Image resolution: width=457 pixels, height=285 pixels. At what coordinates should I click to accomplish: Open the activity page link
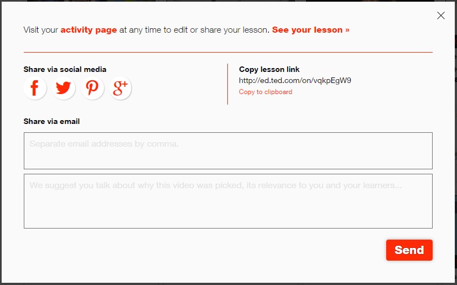coord(89,30)
